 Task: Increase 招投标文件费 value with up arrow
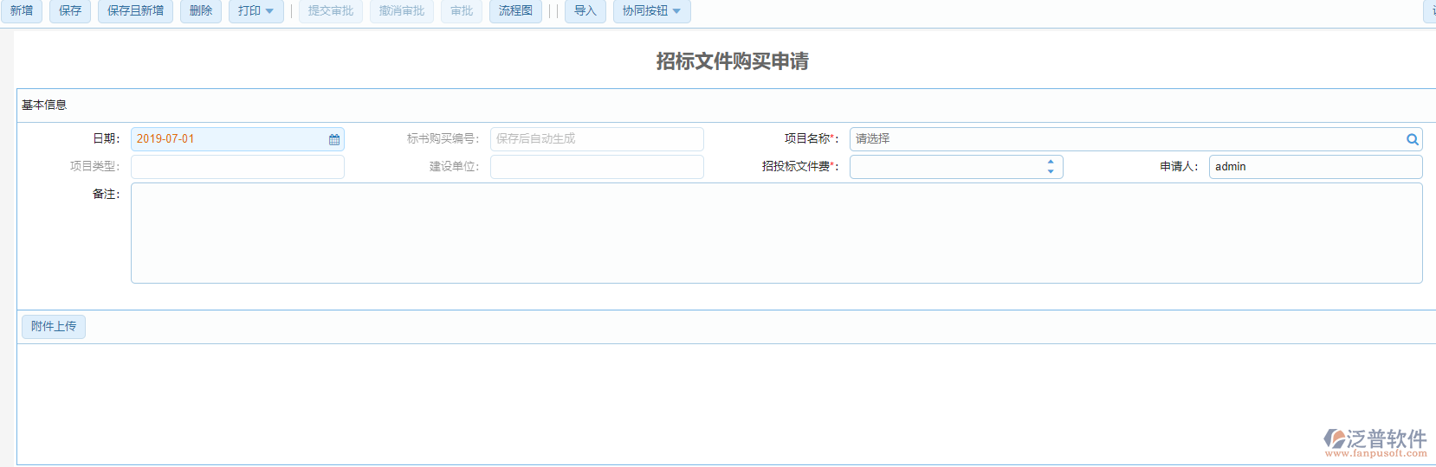point(1051,162)
